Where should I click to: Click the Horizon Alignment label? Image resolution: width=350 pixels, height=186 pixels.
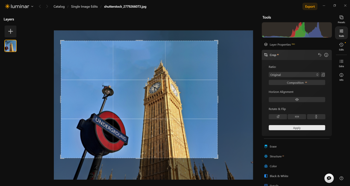point(281,92)
